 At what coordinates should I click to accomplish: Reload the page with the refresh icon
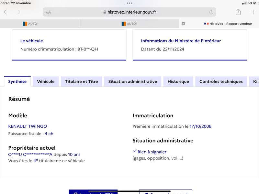pyautogui.click(x=211, y=12)
